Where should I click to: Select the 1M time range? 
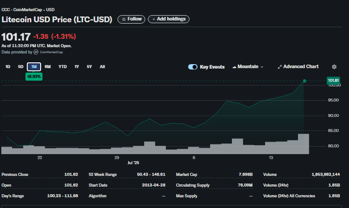click(x=34, y=66)
